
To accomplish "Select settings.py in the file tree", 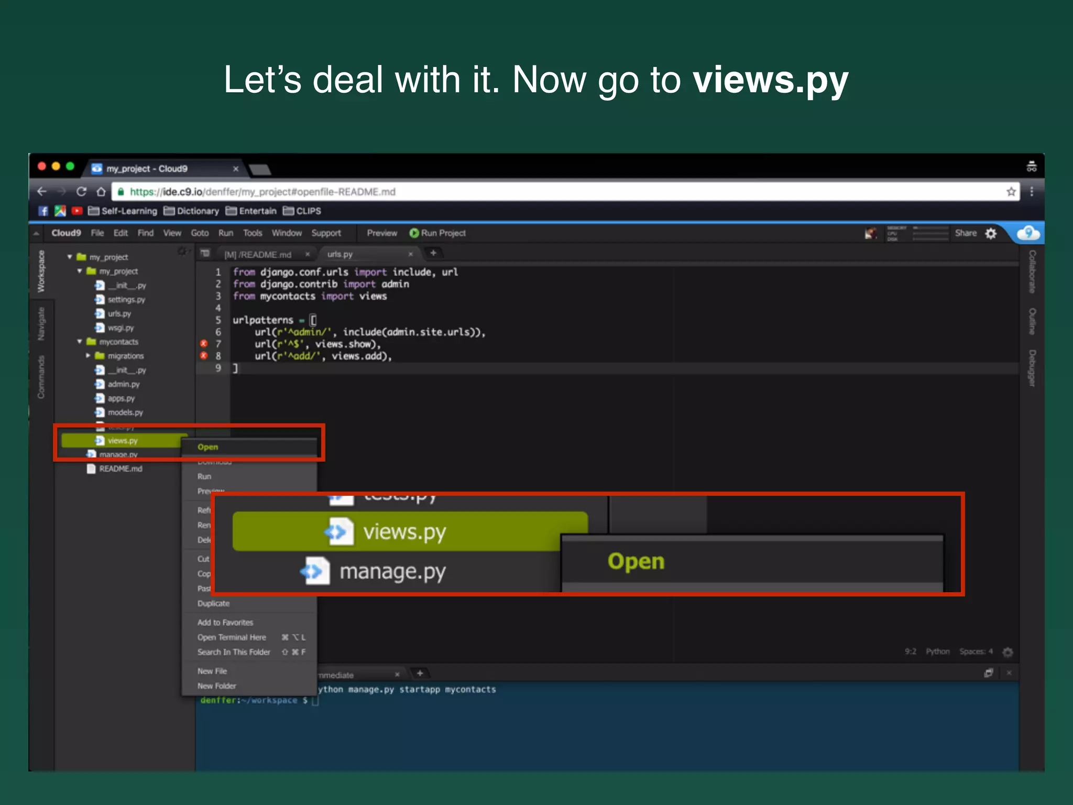I will (126, 300).
